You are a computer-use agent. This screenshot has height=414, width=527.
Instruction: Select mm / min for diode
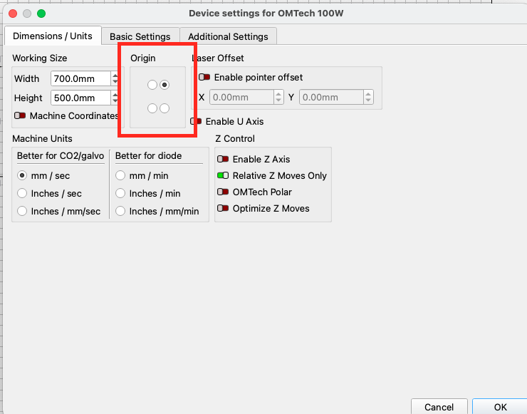[x=120, y=175]
